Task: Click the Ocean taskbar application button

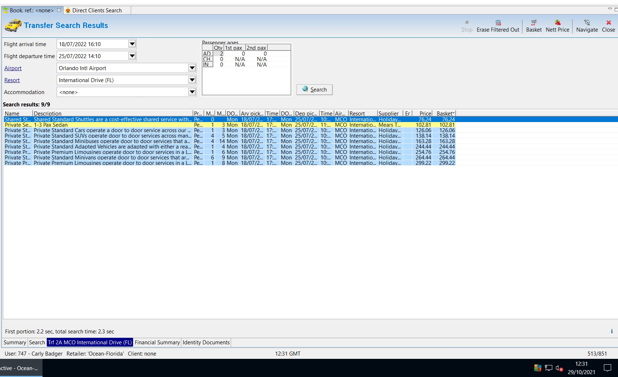Action: pos(20,368)
